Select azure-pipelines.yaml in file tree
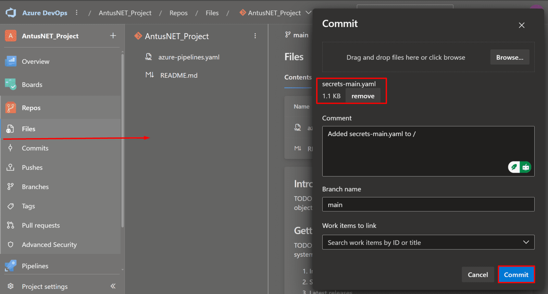 tap(188, 57)
